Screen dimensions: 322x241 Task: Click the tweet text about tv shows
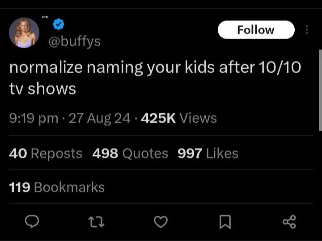point(155,78)
